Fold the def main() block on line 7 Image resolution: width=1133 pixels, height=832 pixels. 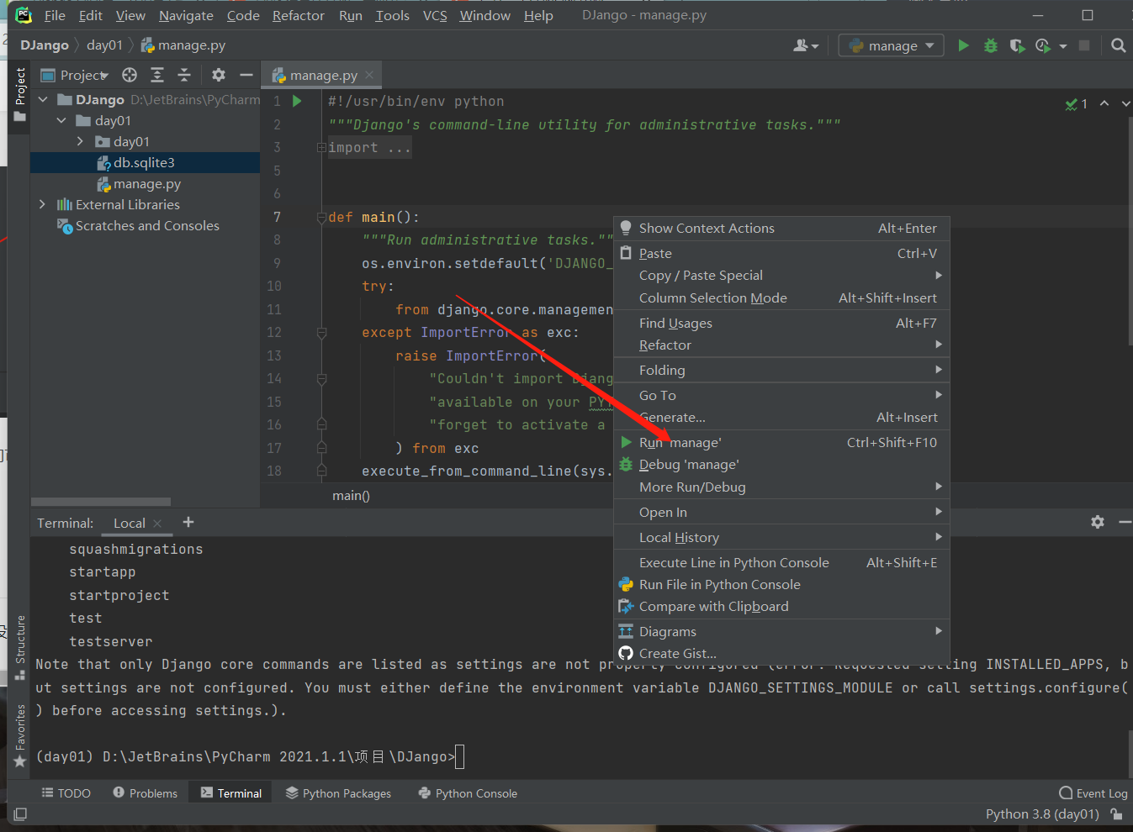[321, 217]
